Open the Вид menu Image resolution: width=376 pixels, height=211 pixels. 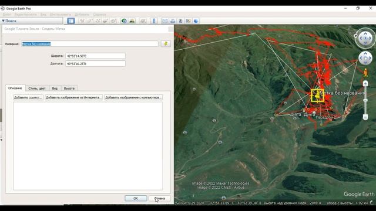[43, 15]
